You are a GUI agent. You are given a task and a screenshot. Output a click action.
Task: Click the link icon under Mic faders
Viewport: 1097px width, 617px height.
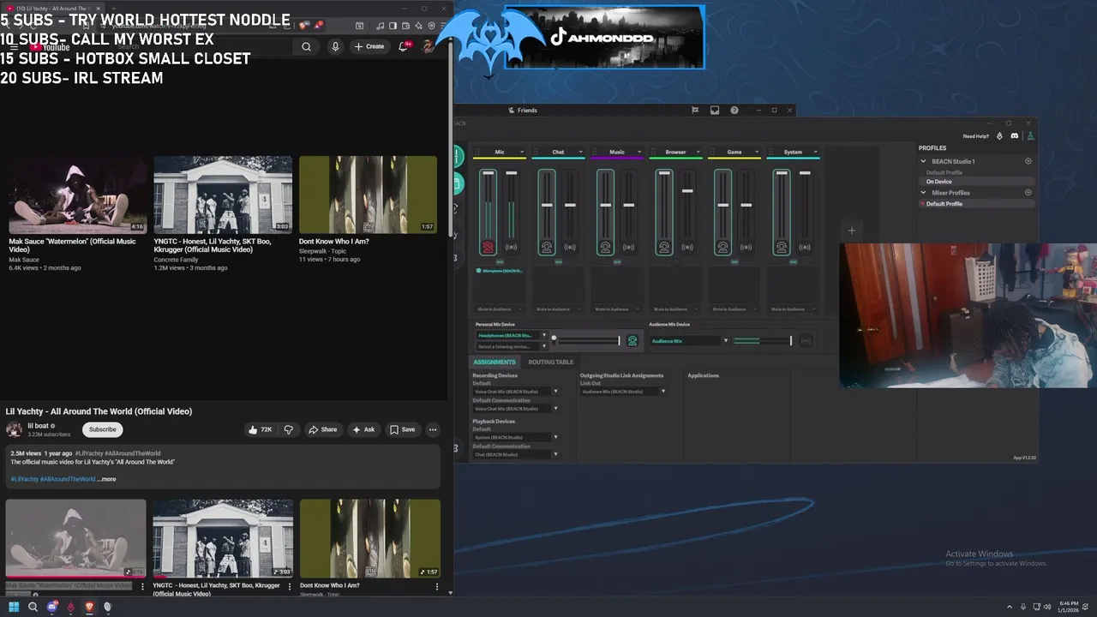[500, 261]
